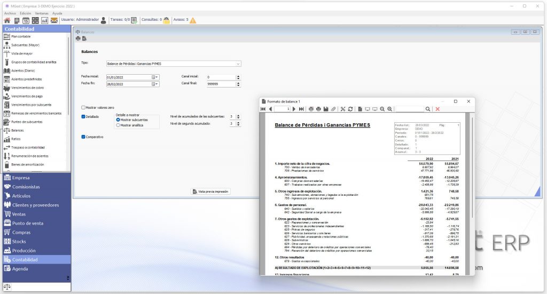Open Clientes y proveedores module
The width and height of the screenshot is (547, 294).
(37, 205)
